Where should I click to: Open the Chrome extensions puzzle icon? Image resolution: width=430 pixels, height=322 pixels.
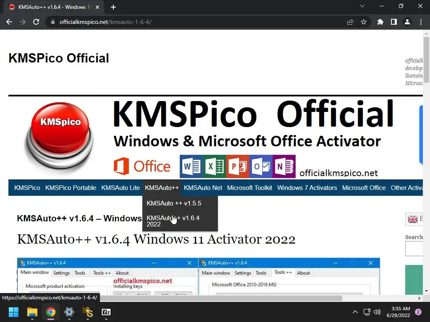(380, 22)
